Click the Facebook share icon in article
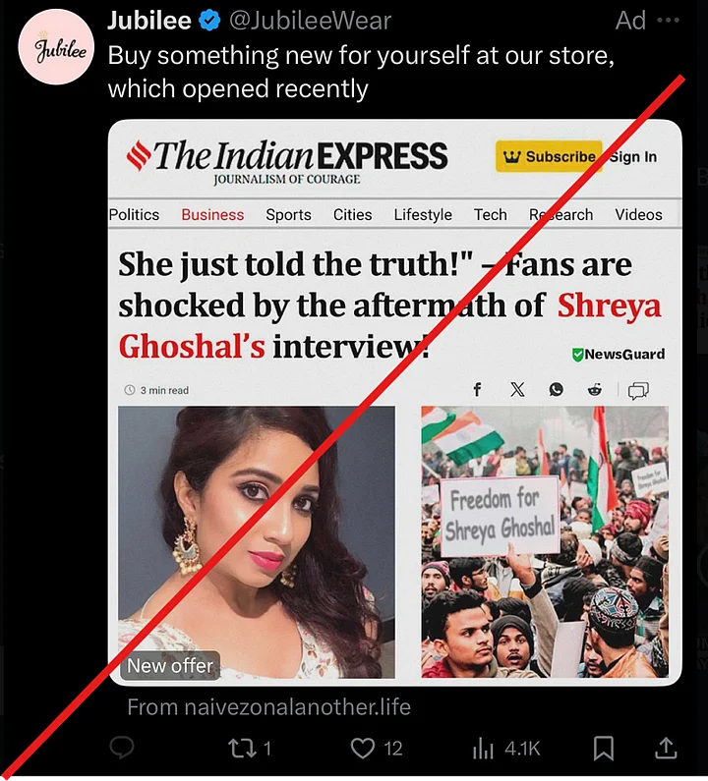 click(477, 389)
